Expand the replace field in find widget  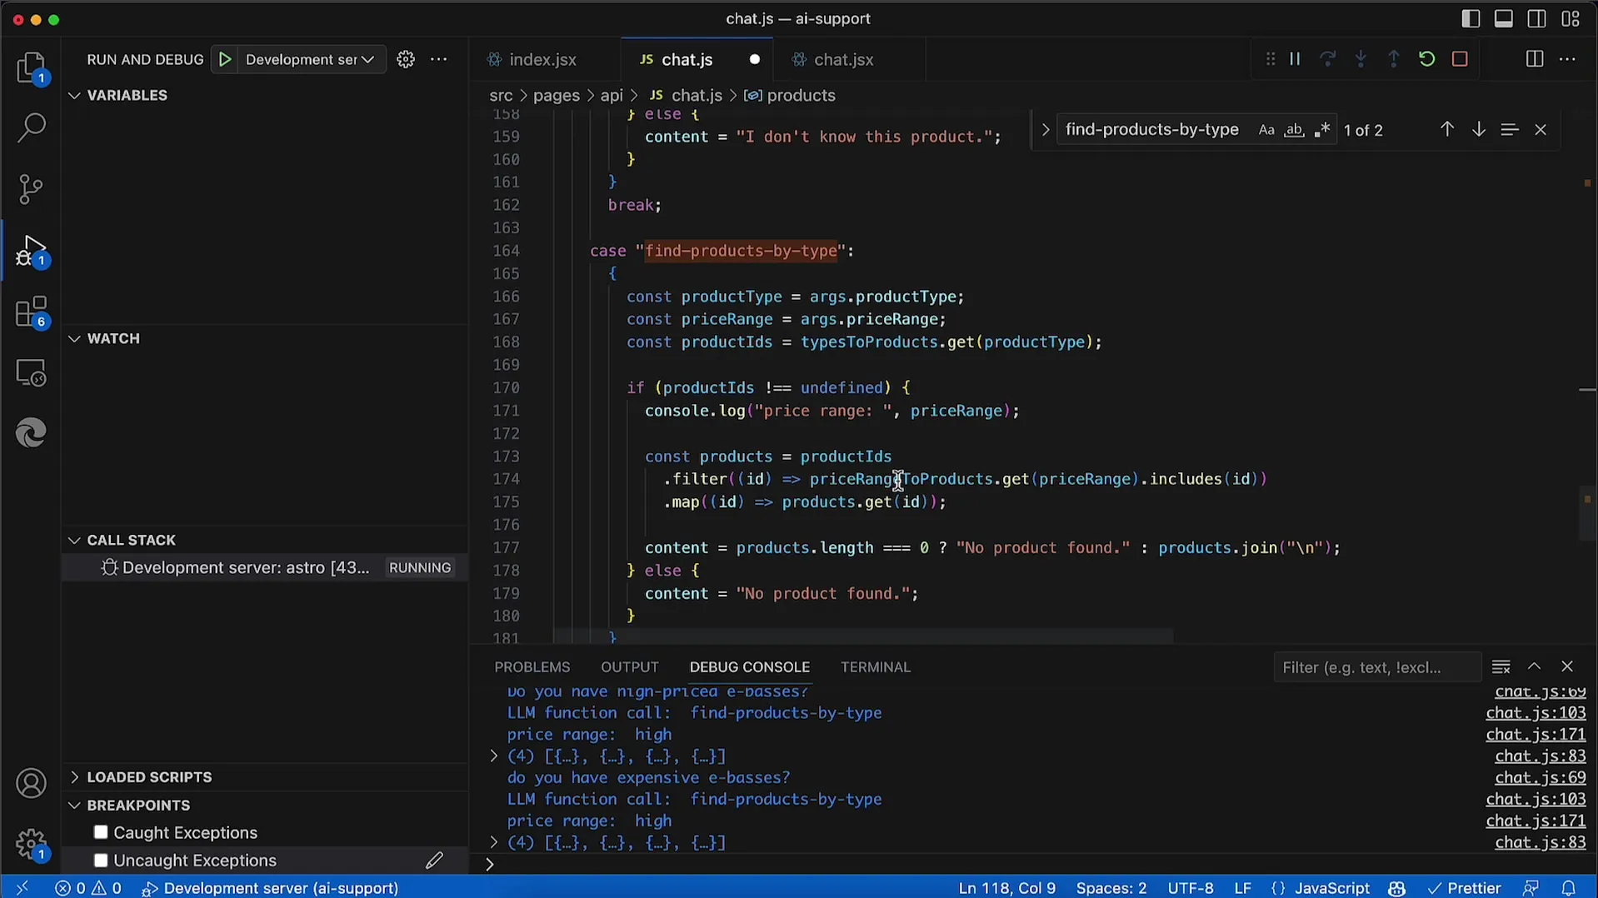1045,130
